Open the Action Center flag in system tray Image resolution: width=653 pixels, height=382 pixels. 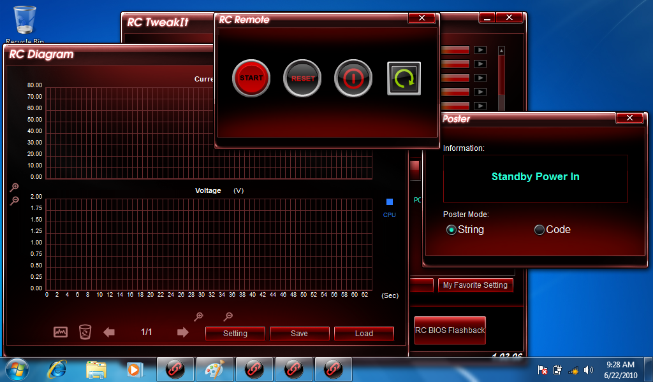click(x=543, y=370)
